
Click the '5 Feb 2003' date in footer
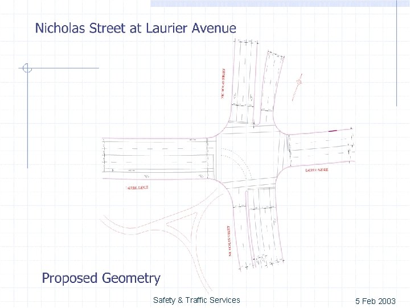pyautogui.click(x=375, y=301)
